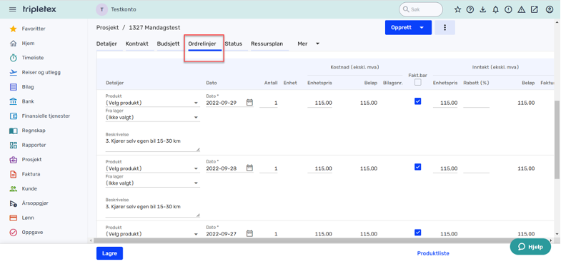This screenshot has width=561, height=264.
Task: Click the Søk search field
Action: pos(421,10)
